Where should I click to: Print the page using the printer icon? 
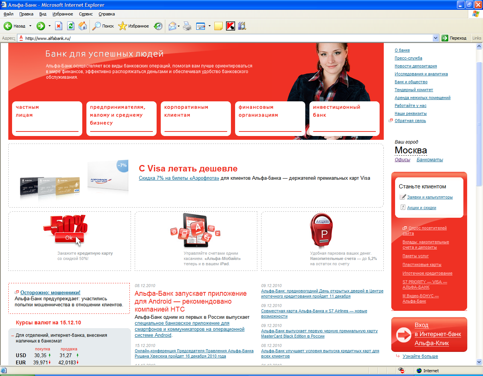(x=187, y=26)
